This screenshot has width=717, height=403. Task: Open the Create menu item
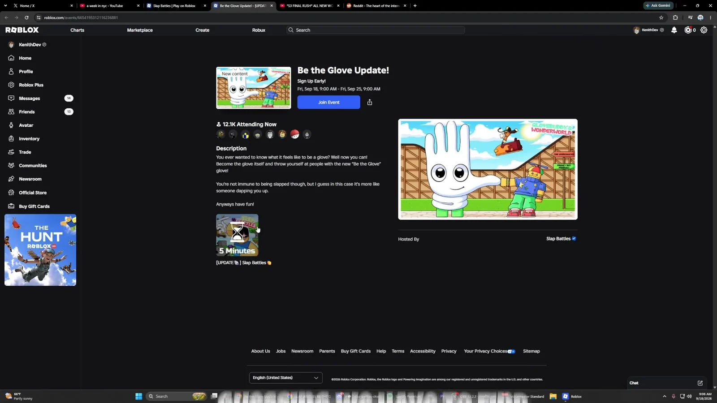202,30
